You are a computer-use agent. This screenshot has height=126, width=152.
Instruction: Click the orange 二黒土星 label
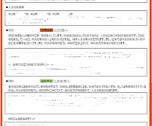click(x=47, y=30)
